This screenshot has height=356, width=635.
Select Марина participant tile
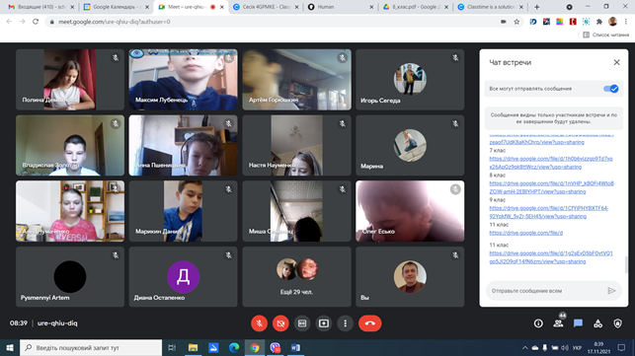410,145
